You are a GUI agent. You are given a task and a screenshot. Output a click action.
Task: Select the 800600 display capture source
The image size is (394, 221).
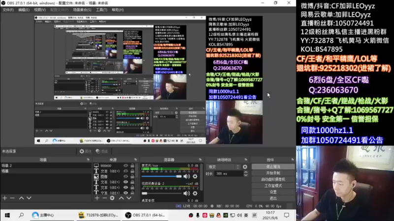[106, 166]
